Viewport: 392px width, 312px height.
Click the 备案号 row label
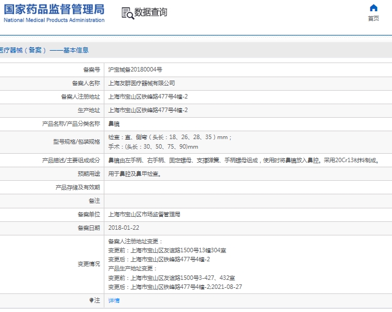(x=91, y=70)
